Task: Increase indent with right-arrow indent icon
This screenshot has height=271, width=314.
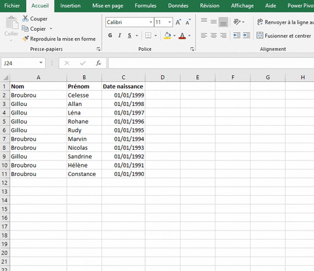Action: (247, 35)
